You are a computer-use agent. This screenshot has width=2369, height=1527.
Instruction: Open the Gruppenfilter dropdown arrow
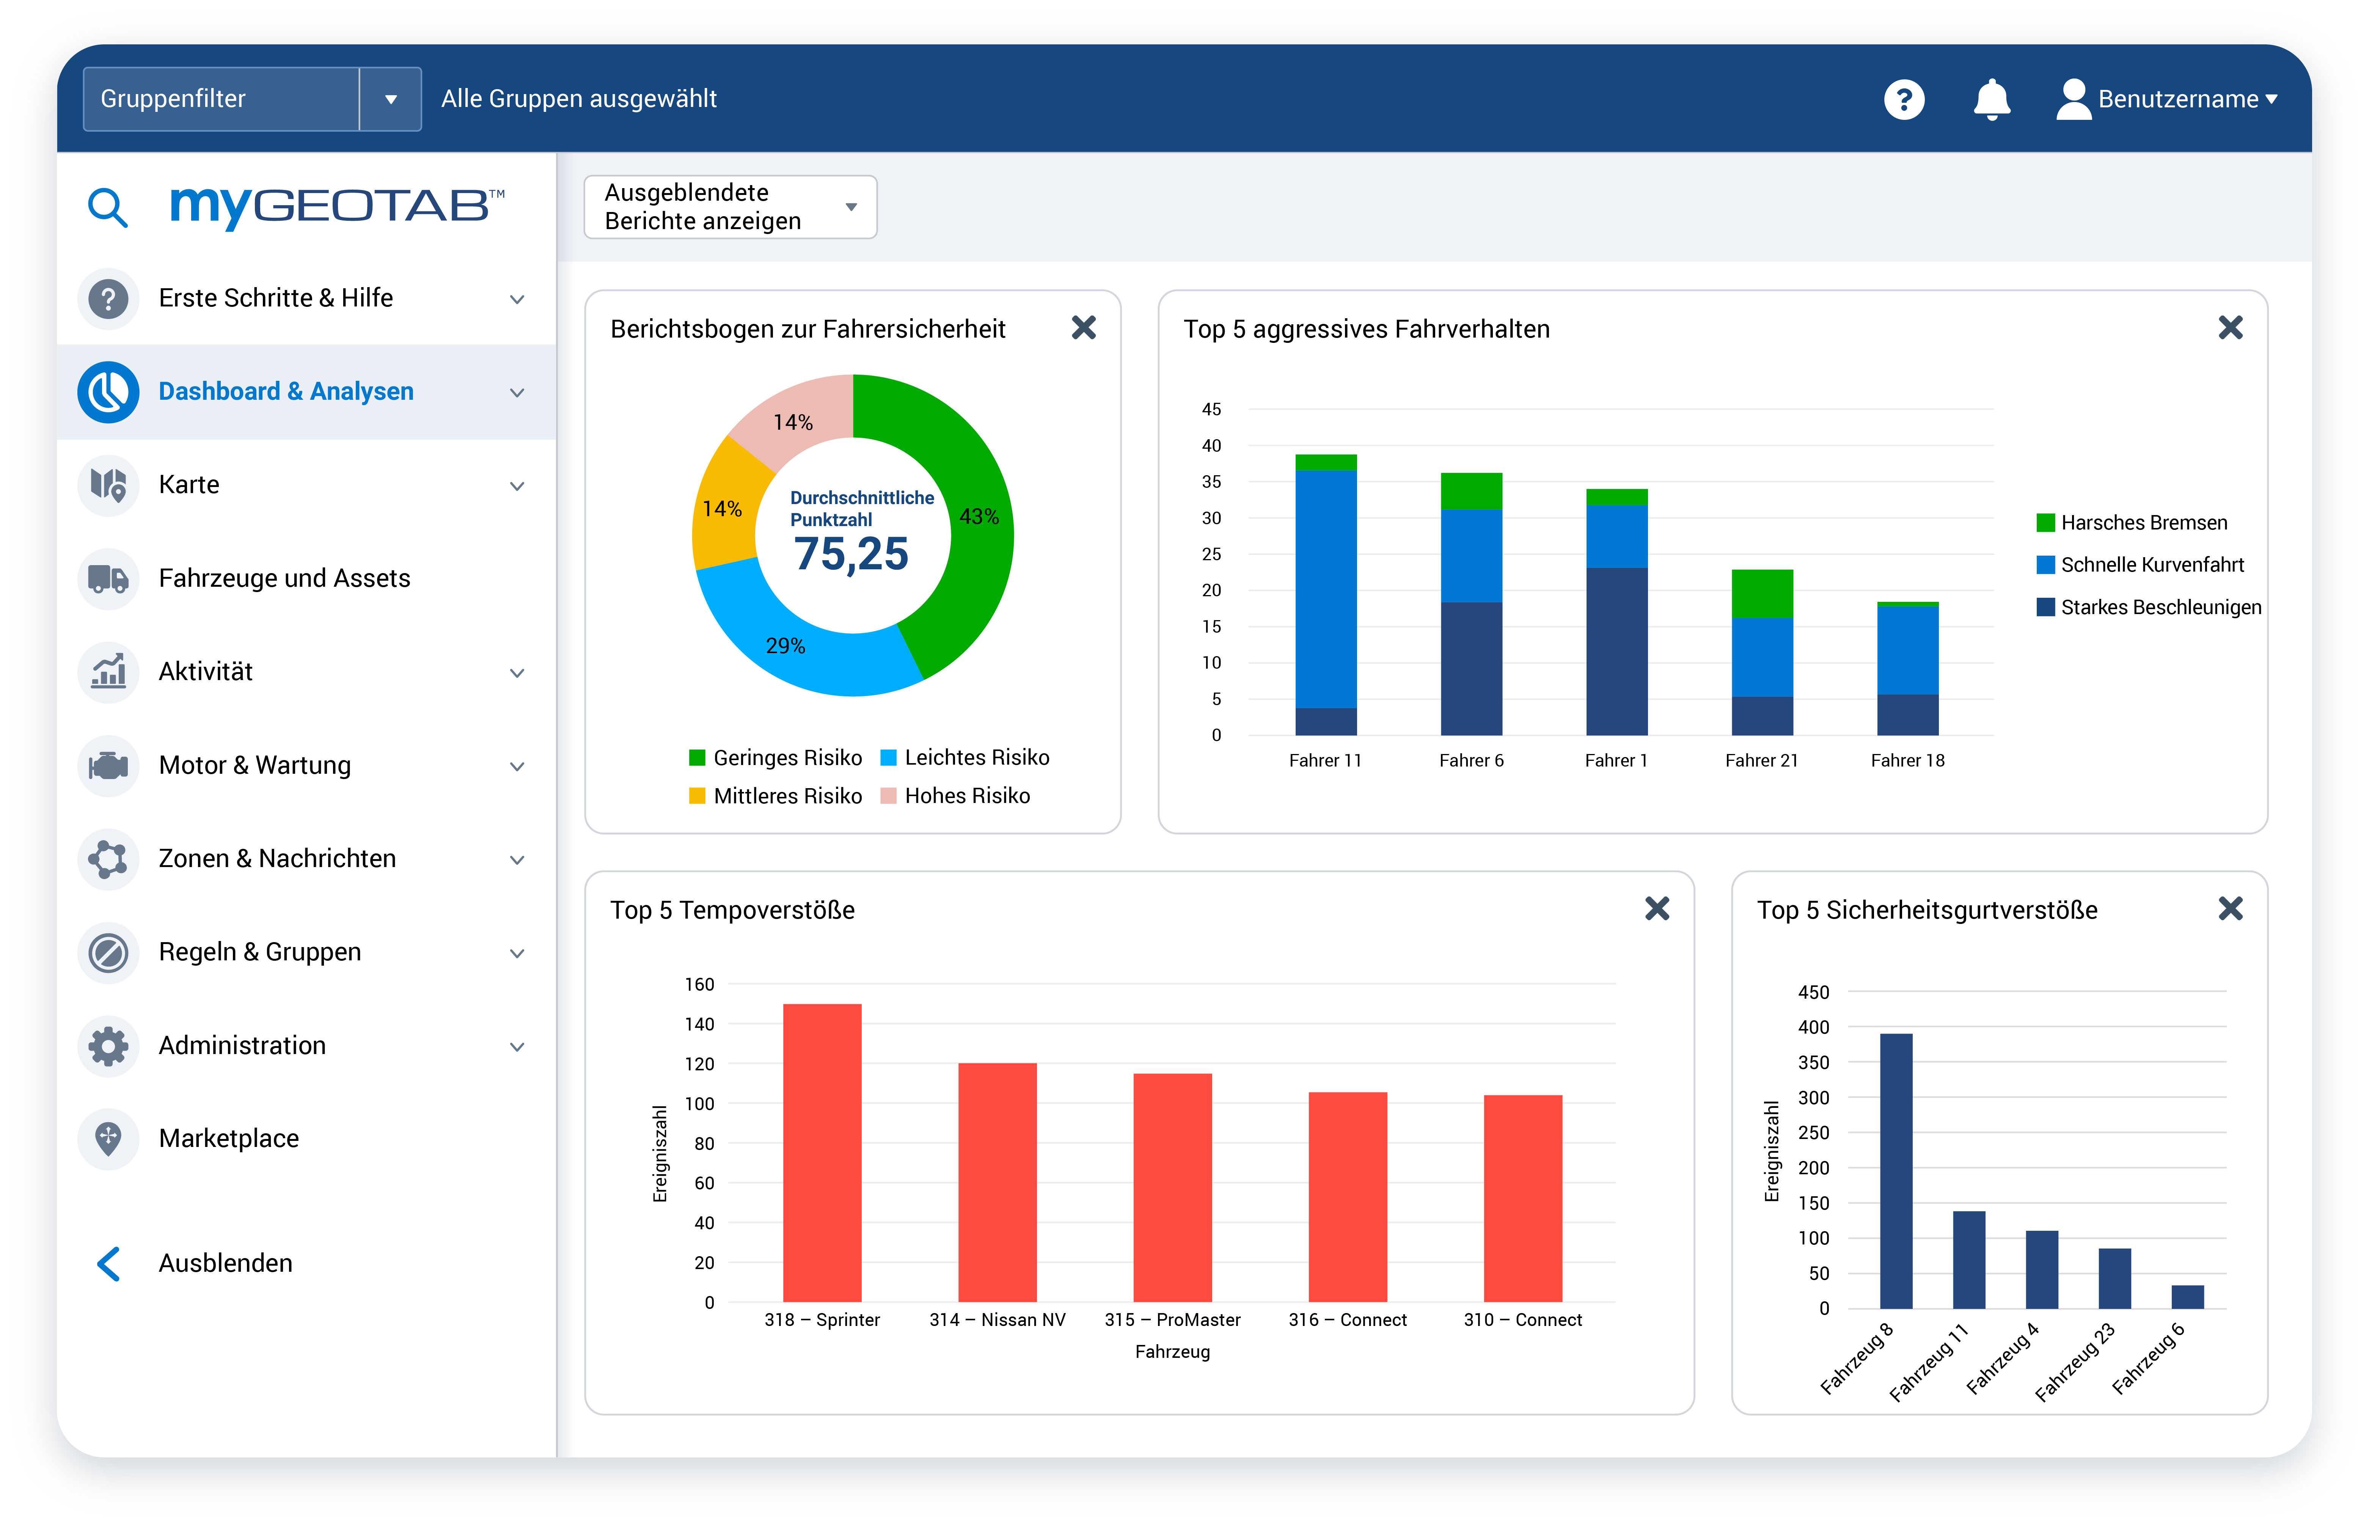point(391,99)
